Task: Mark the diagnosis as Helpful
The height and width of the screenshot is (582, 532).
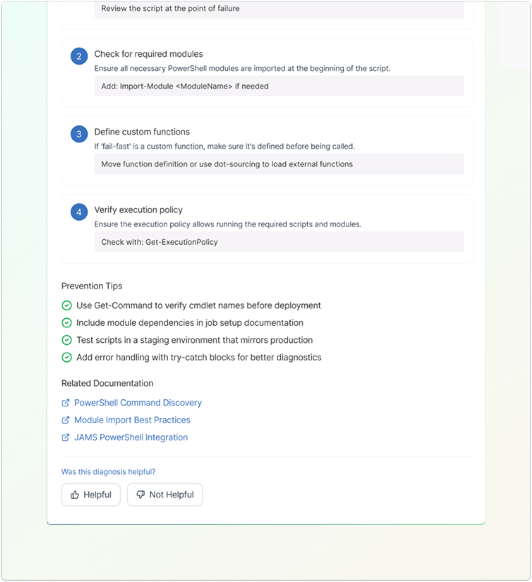Action: click(x=91, y=495)
